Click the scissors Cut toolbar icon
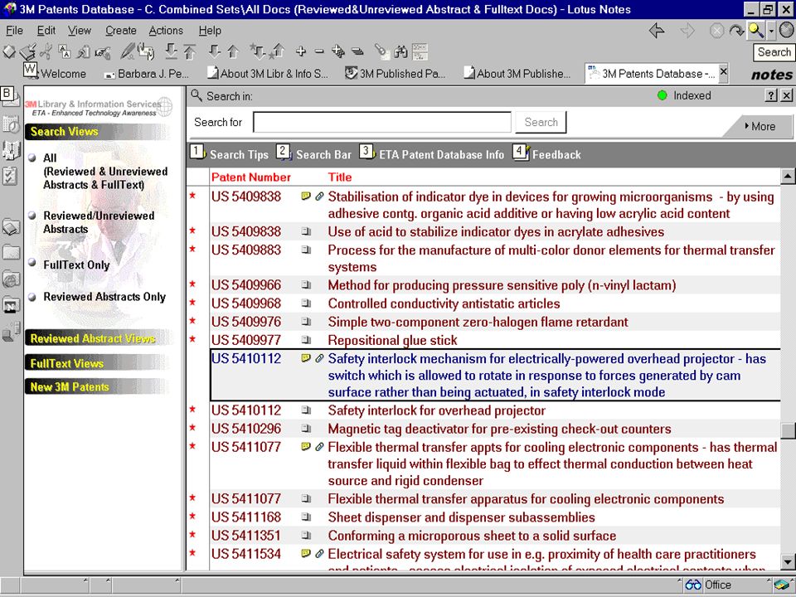796x597 pixels. point(46,51)
